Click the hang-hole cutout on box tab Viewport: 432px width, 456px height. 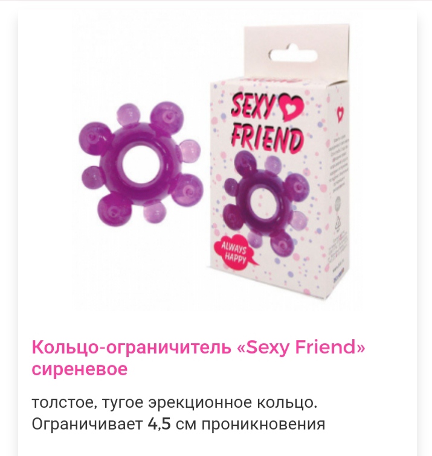click(293, 54)
